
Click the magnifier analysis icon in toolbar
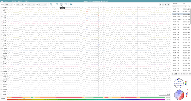point(51,4)
